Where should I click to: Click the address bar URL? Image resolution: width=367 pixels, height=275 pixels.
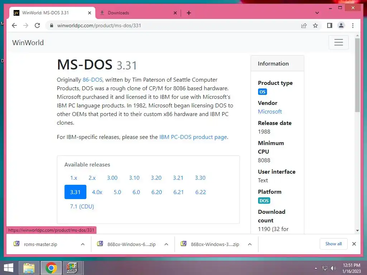pyautogui.click(x=99, y=25)
